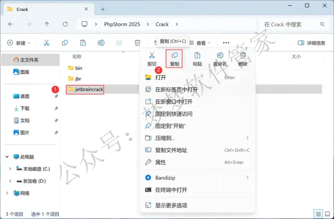Screen dimensions: 334x219
Task: Collapse the 此电脑 tree node
Action: [x=7, y=157]
